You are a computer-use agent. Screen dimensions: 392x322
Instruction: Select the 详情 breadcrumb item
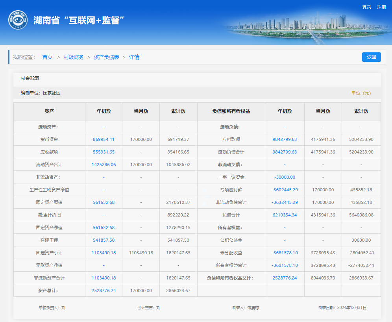tap(134, 57)
